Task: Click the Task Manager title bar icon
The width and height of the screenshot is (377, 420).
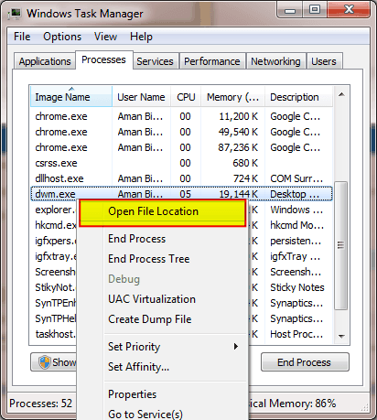Action: click(x=15, y=14)
